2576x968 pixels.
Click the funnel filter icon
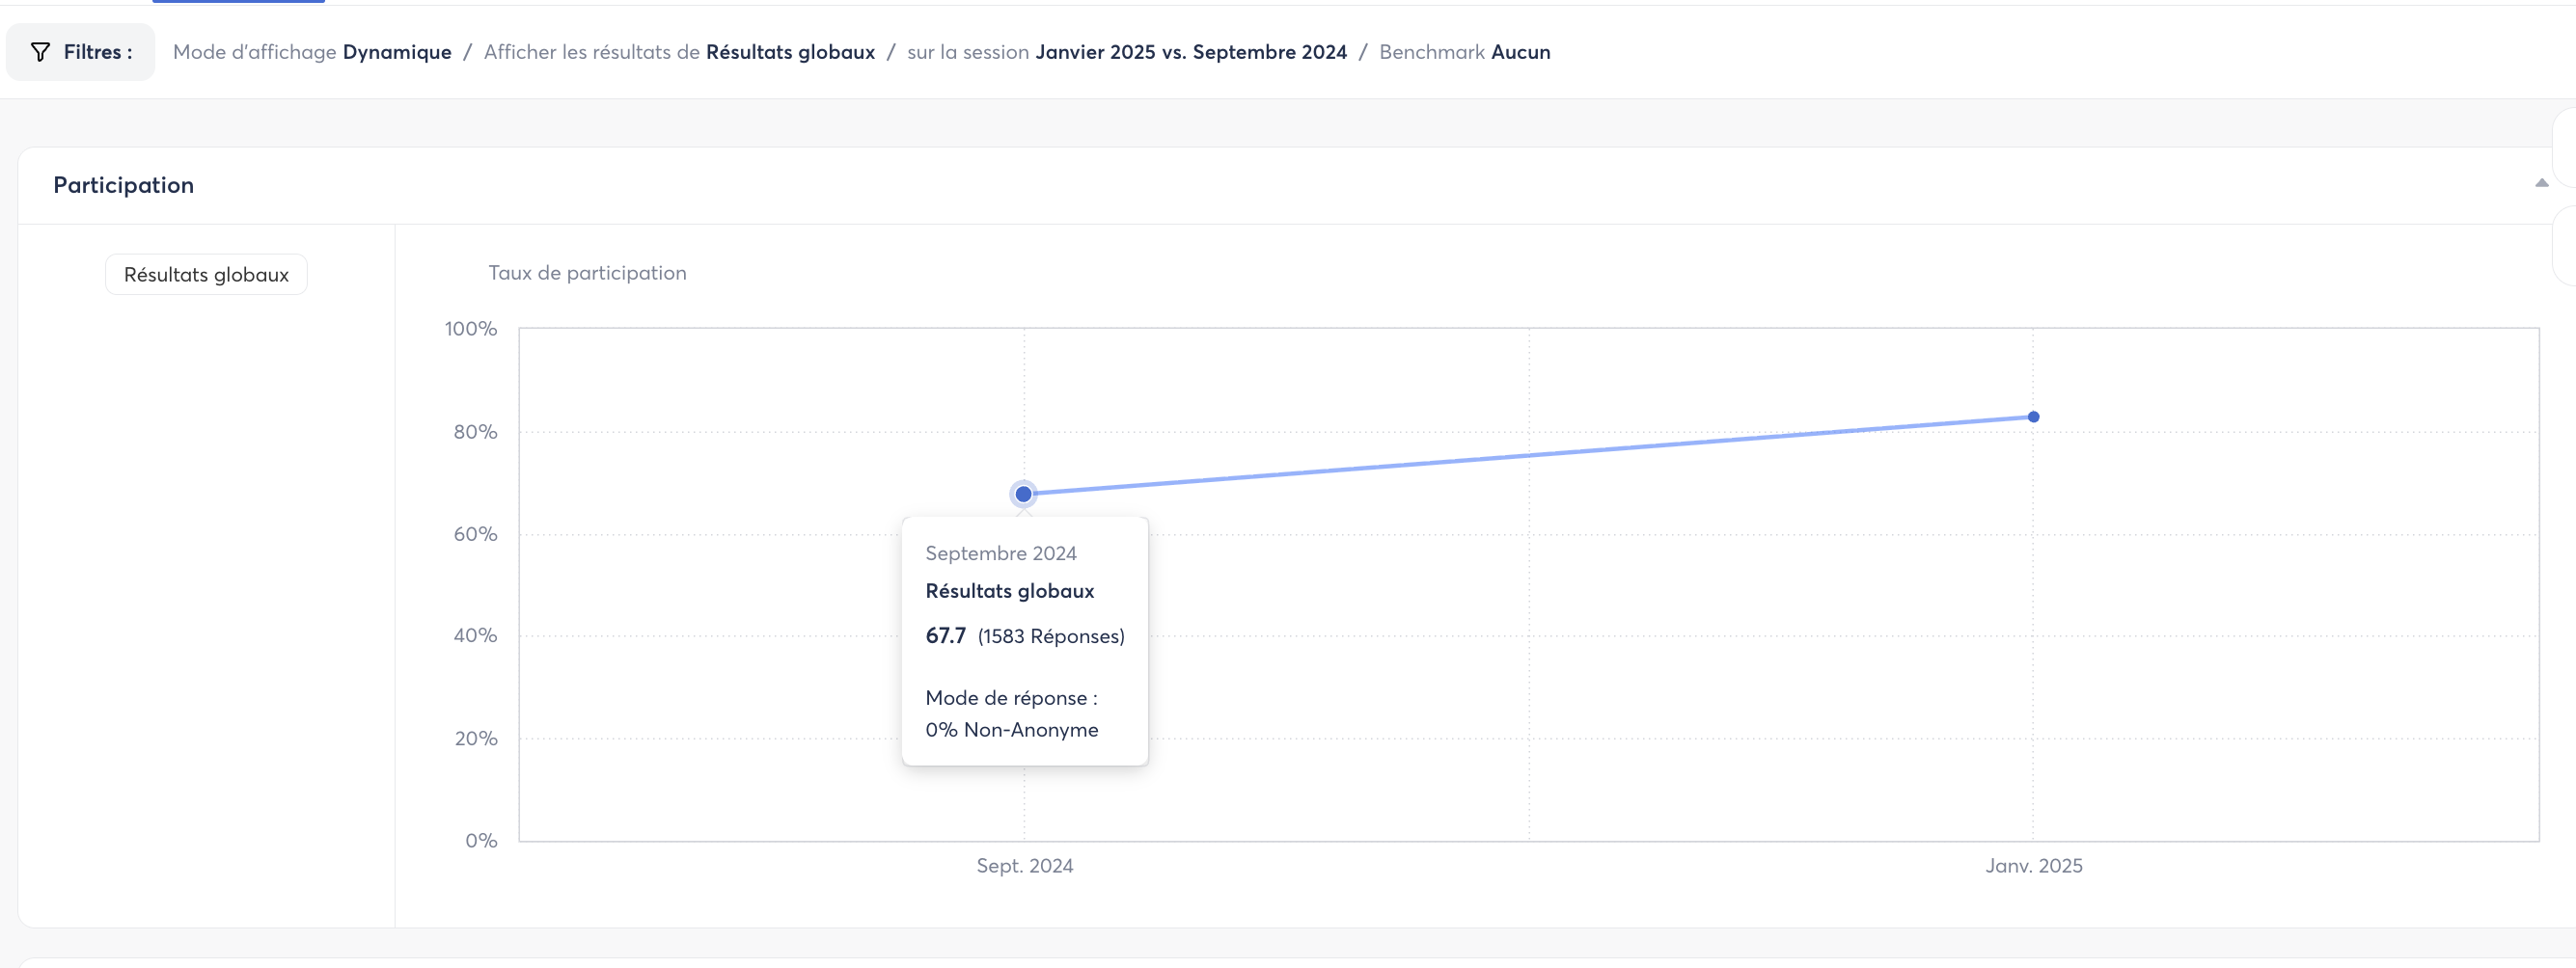click(40, 52)
